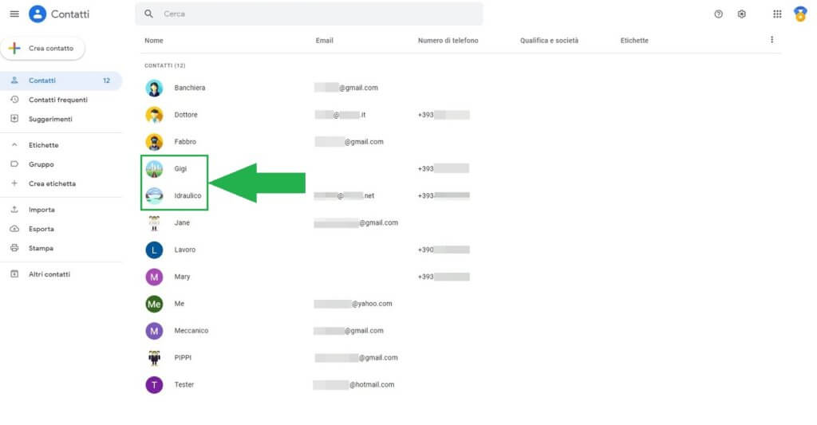Screen dimensions: 817x425
Task: Click the Etichette column header
Action: tap(634, 40)
